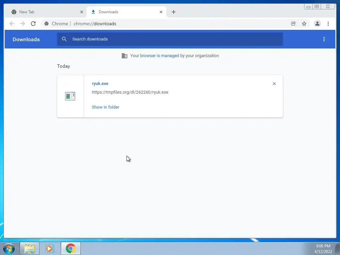Image resolution: width=340 pixels, height=255 pixels.
Task: Remove ryuk.exe from the downloads list
Action: [x=274, y=84]
